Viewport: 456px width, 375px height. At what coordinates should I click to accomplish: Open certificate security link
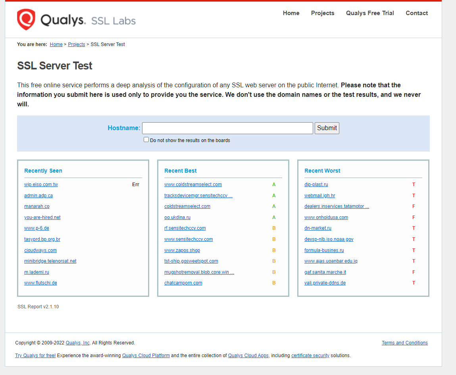click(310, 355)
